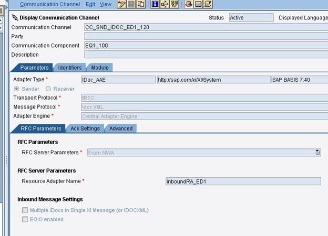This screenshot has width=328, height=236.
Task: Click the red hat wizard toolbar icon
Action: coord(189,4)
